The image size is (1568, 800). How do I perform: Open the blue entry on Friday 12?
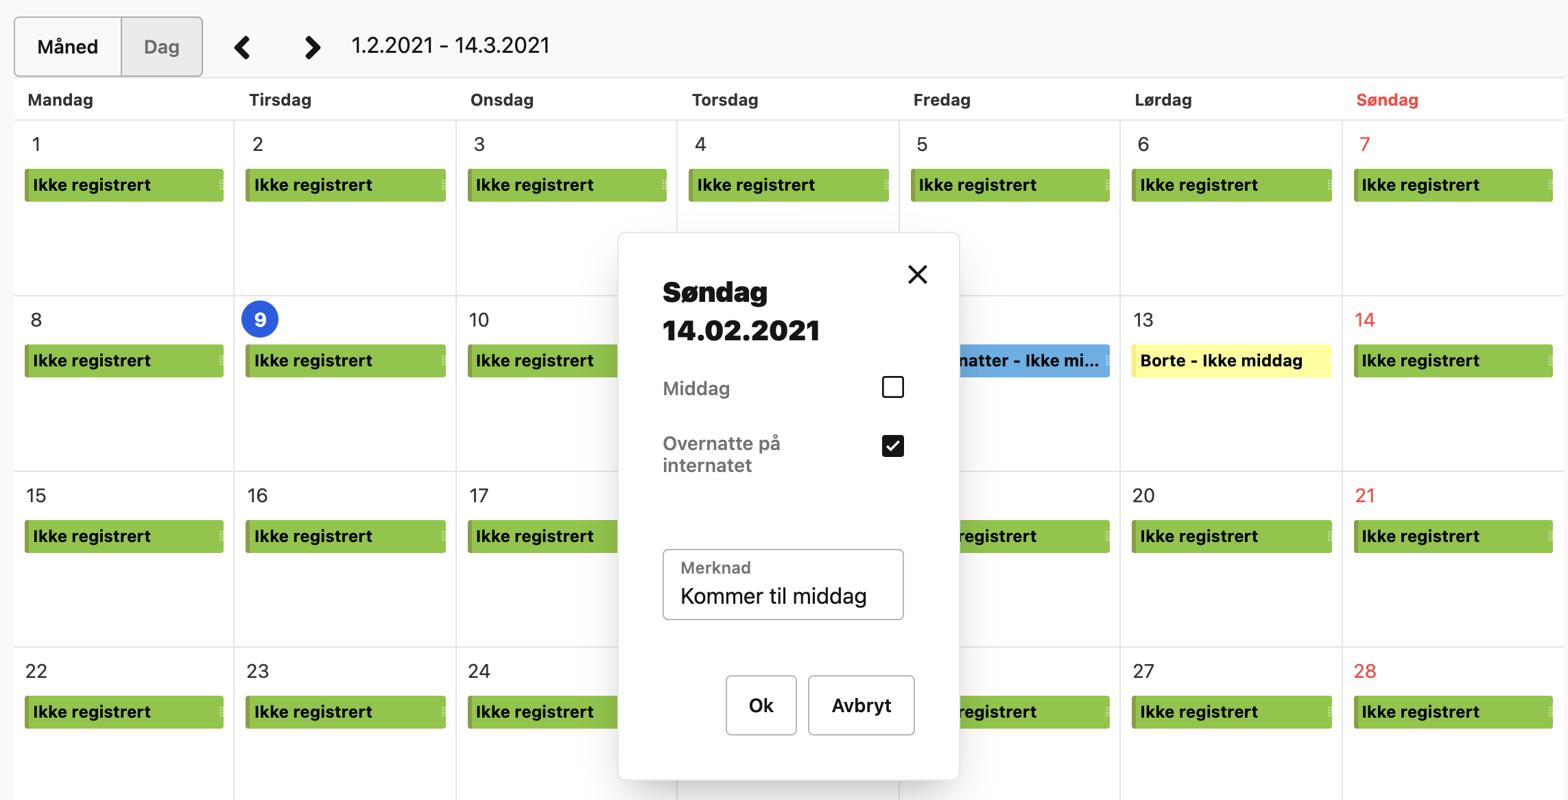tap(1034, 361)
